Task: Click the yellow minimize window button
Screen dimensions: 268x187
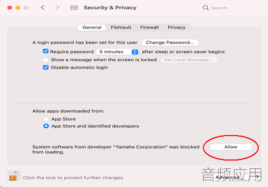Action: 18,8
